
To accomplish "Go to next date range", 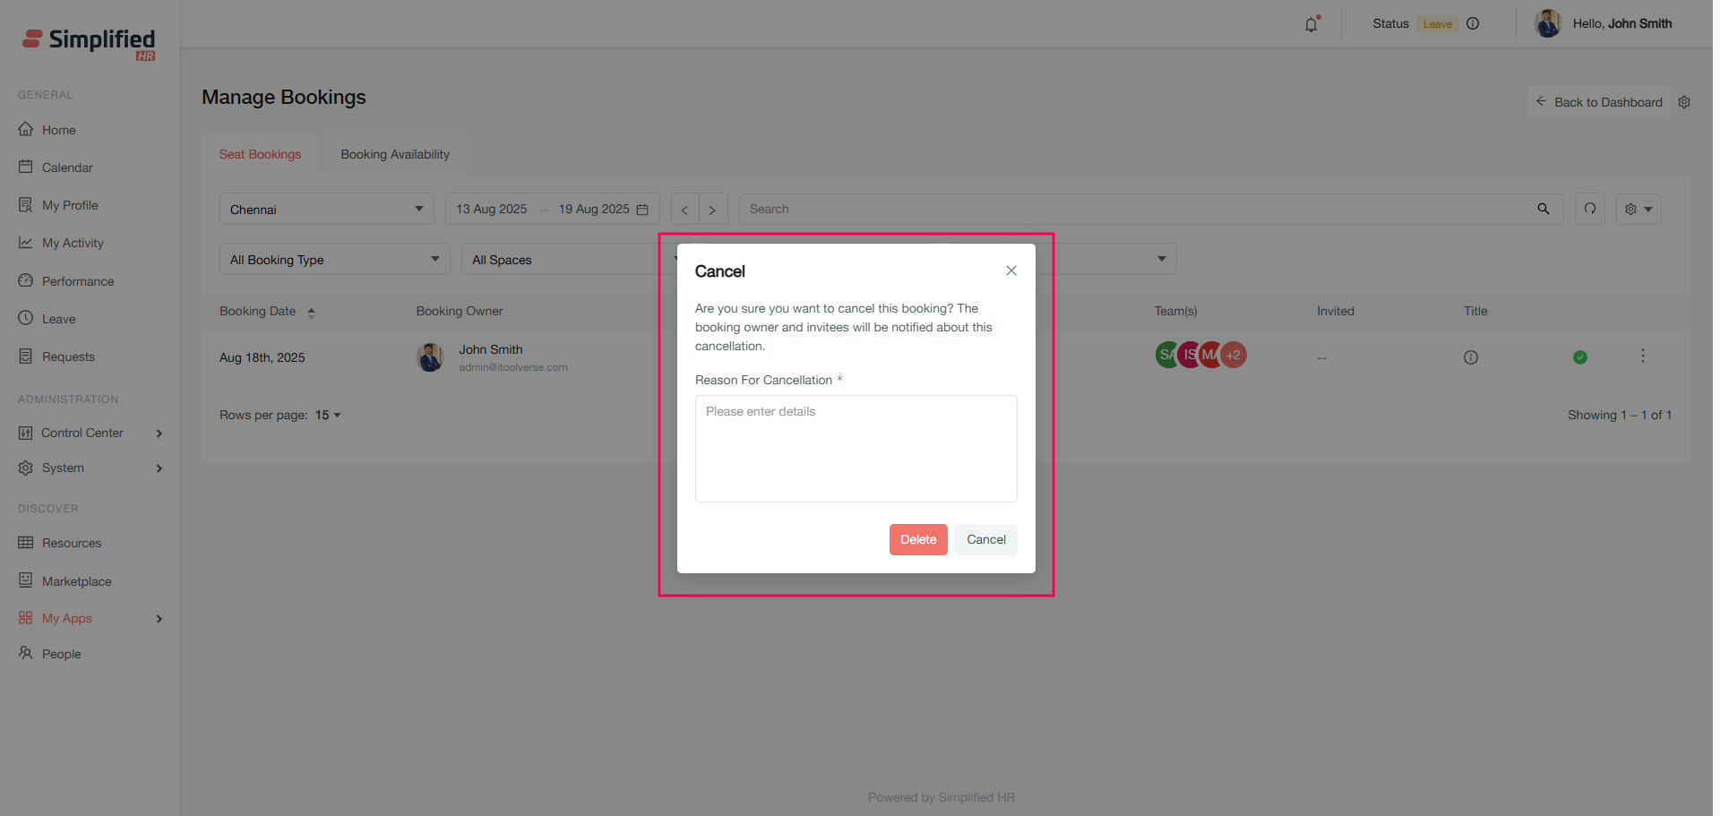I will [712, 210].
